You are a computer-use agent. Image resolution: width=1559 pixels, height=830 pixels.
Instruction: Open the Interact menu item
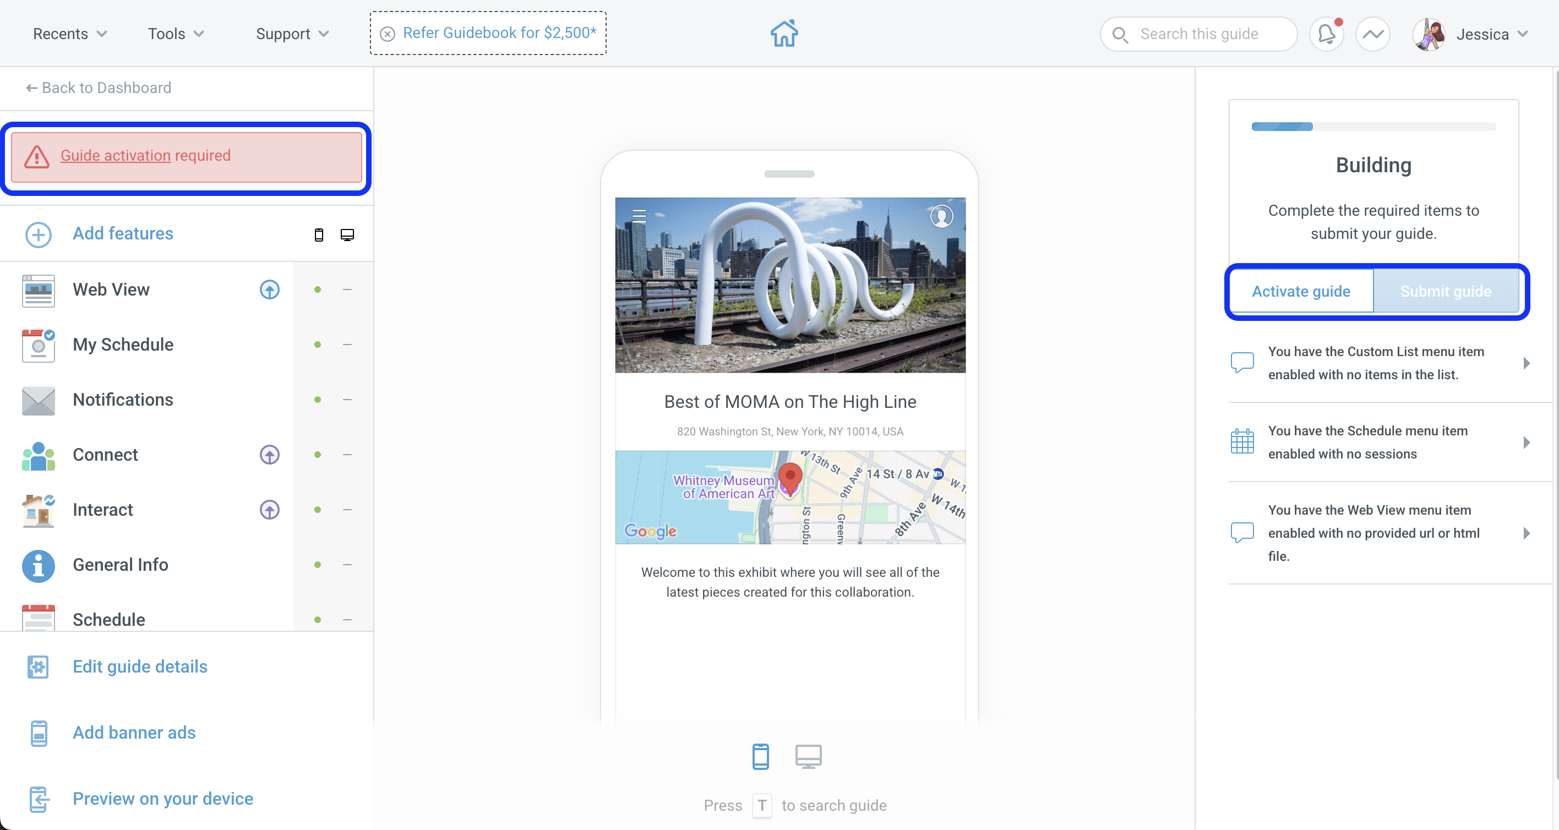[x=103, y=510]
